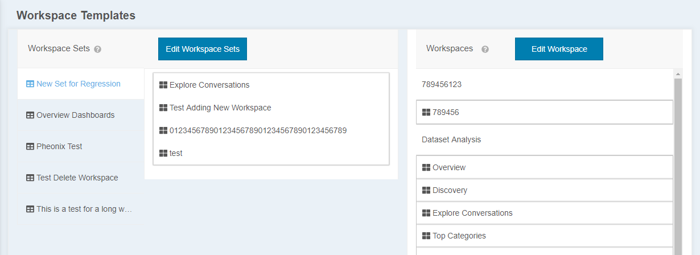
Task: Click table icon next to Pheonix Test
Action: tap(30, 146)
